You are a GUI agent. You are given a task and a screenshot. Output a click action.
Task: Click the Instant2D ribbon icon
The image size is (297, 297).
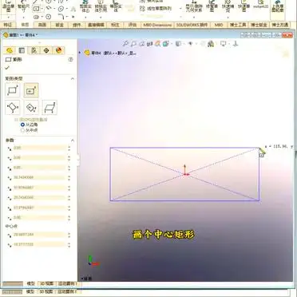click(260, 4)
